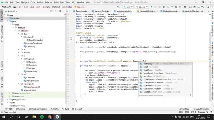Image resolution: width=214 pixels, height=120 pixels.
Task: Open Flutter Inspector side panel
Action: (x=212, y=30)
